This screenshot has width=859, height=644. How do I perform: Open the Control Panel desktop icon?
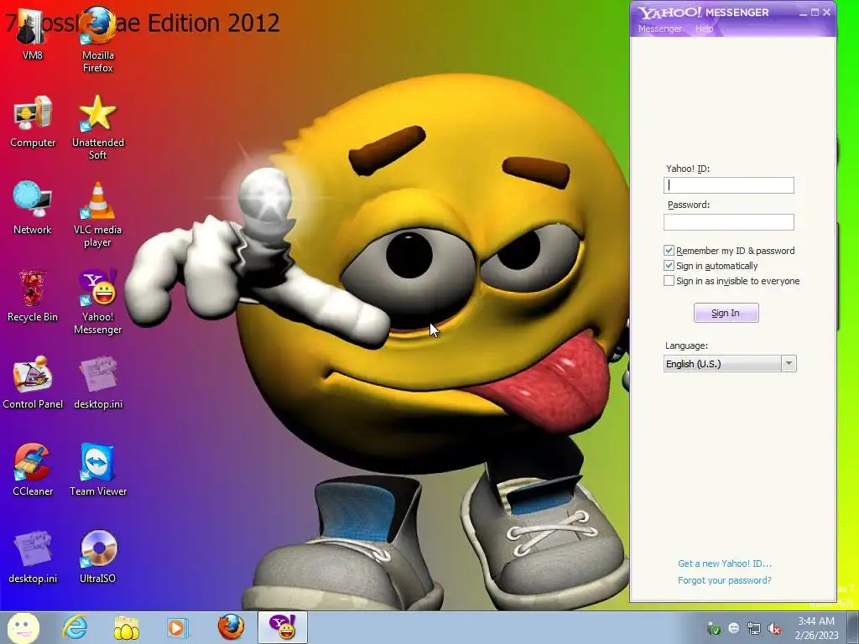pyautogui.click(x=33, y=382)
